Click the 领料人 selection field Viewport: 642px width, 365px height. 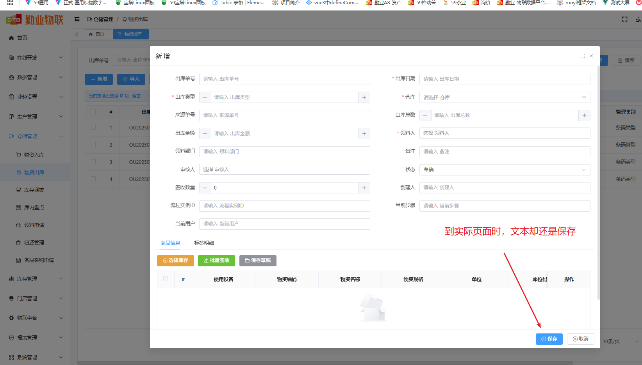tap(505, 133)
